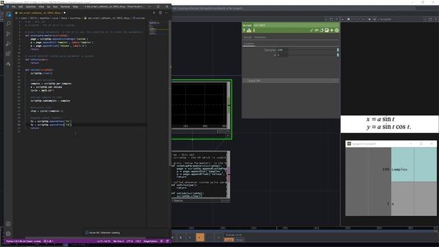Image resolution: width=439 pixels, height=247 pixels.
Task: Click the 'a' parameter value field
Action: point(282,55)
